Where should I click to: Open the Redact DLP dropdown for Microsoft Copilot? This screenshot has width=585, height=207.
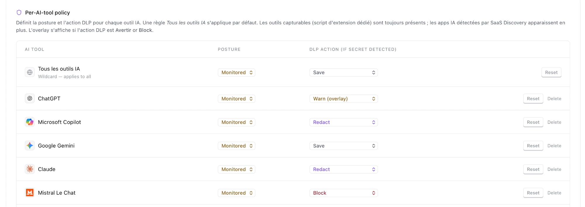click(x=343, y=122)
